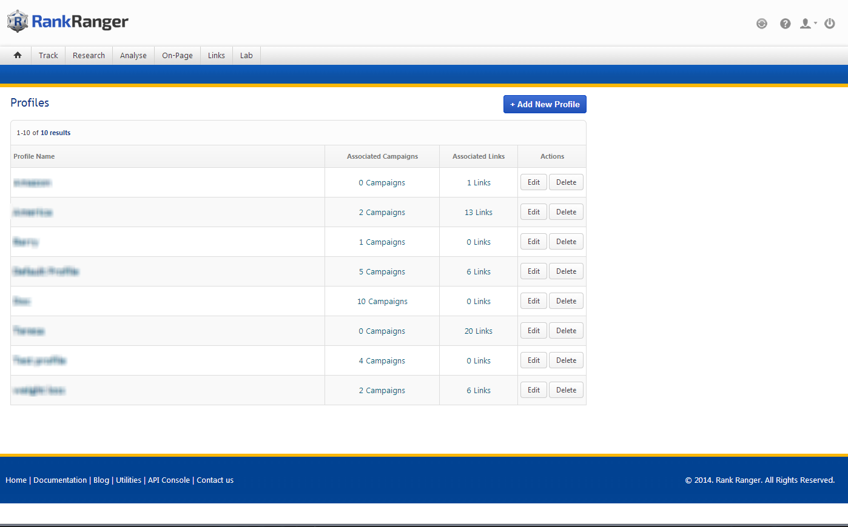Click the Contact us footer link
The image size is (848, 527).
(x=215, y=480)
